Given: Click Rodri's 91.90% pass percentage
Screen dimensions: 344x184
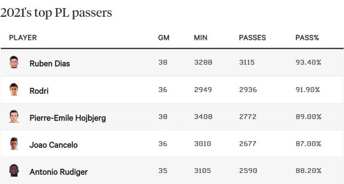Looking at the screenshot, I should coord(308,90).
